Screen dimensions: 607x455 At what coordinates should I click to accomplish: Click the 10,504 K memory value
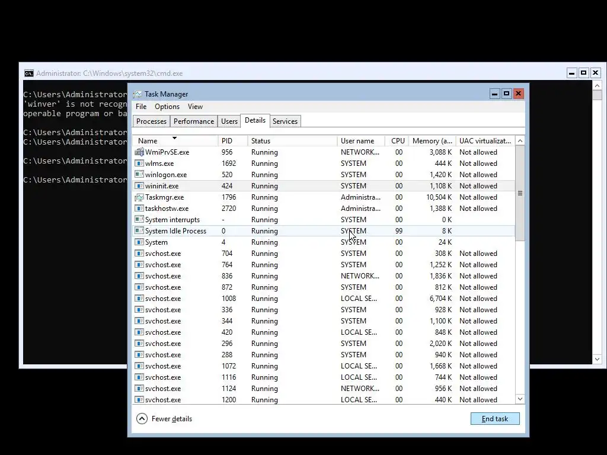click(439, 197)
